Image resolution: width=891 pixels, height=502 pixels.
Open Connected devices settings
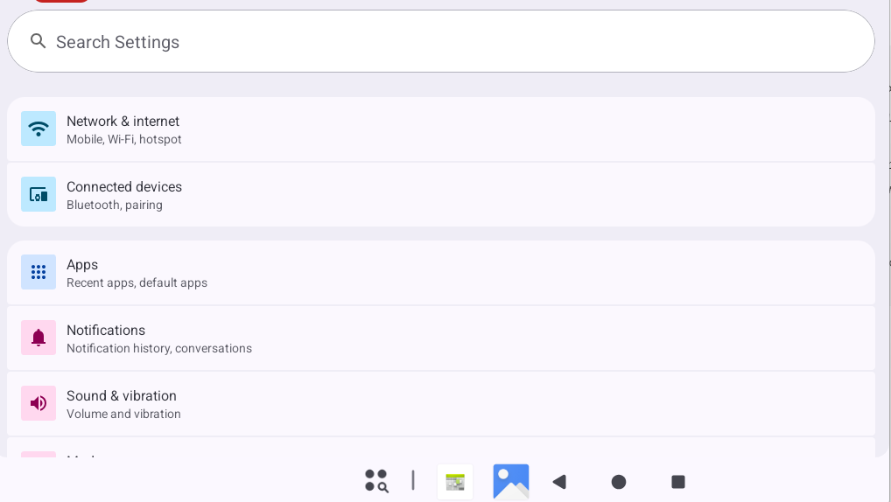pos(441,195)
